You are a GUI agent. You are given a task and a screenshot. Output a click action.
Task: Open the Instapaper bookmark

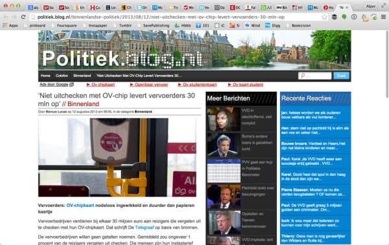pyautogui.click(x=95, y=25)
